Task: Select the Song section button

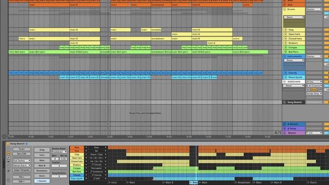Action: pyautogui.click(x=42, y=150)
